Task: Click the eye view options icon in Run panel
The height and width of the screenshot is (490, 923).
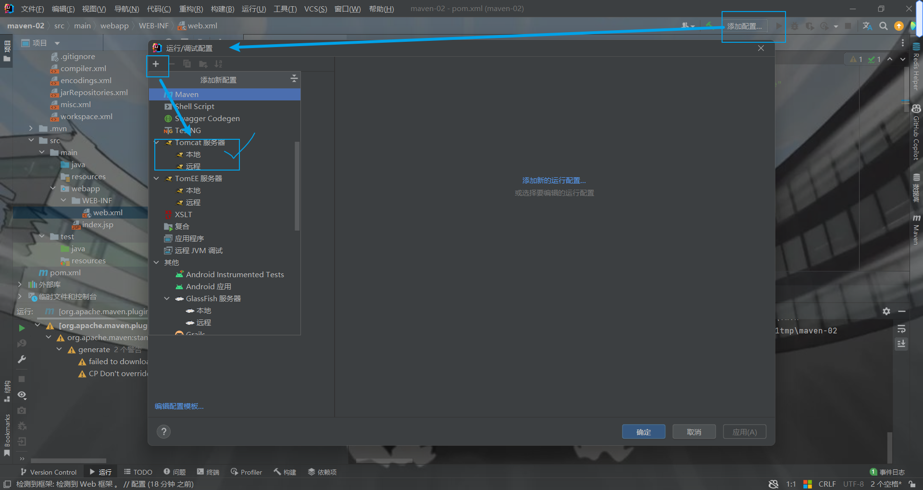Action: click(22, 395)
